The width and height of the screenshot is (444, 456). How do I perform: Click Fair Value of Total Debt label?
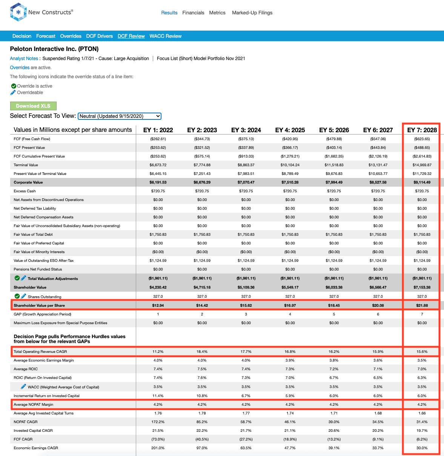[x=33, y=235]
